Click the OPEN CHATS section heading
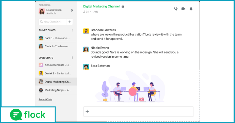Image resolution: width=235 pixels, height=123 pixels. [46, 58]
